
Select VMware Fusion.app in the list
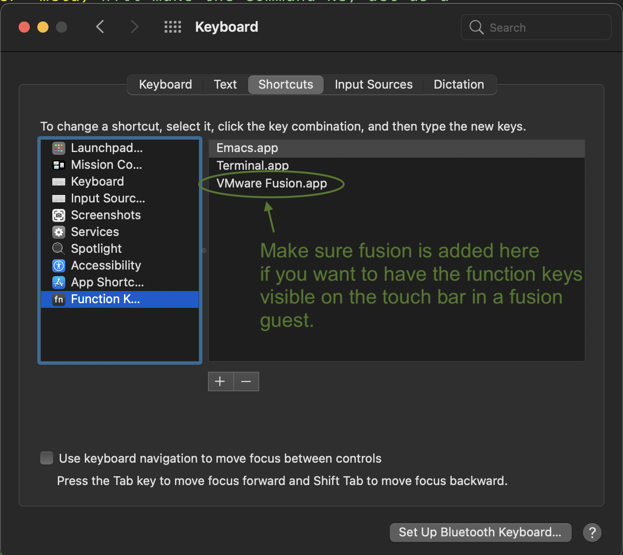tap(397, 183)
